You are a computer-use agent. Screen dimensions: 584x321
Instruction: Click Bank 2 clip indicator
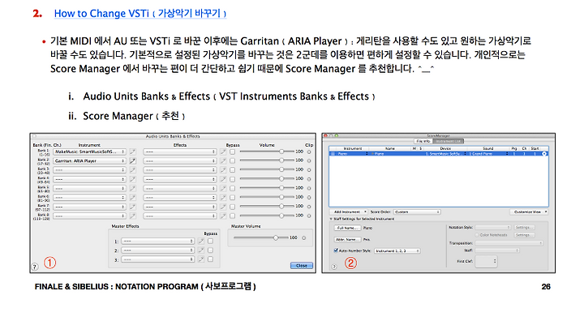pyautogui.click(x=309, y=160)
